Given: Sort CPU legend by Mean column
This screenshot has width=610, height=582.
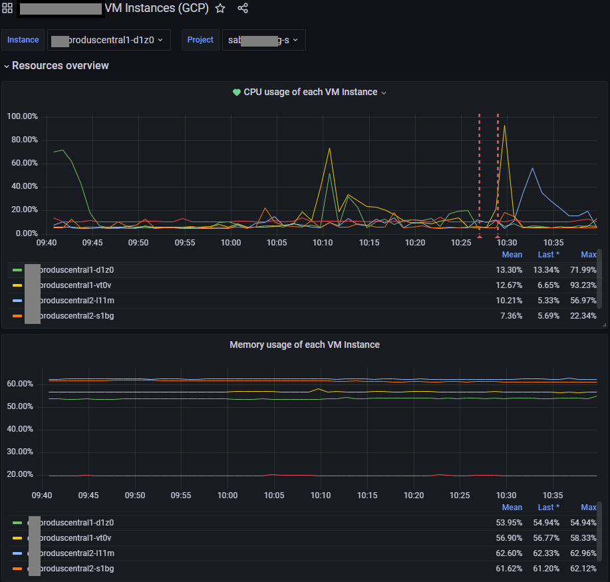Looking at the screenshot, I should [512, 254].
